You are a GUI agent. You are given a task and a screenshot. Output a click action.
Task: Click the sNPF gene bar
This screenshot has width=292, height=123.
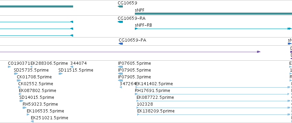point(213,14)
